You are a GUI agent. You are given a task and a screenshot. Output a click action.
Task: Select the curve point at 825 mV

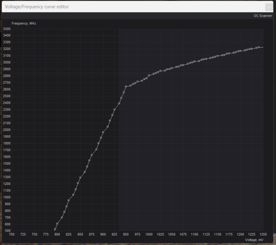69,200
